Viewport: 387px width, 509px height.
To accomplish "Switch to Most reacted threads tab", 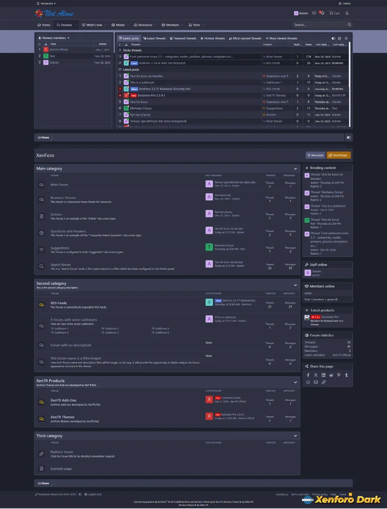I will (245, 38).
